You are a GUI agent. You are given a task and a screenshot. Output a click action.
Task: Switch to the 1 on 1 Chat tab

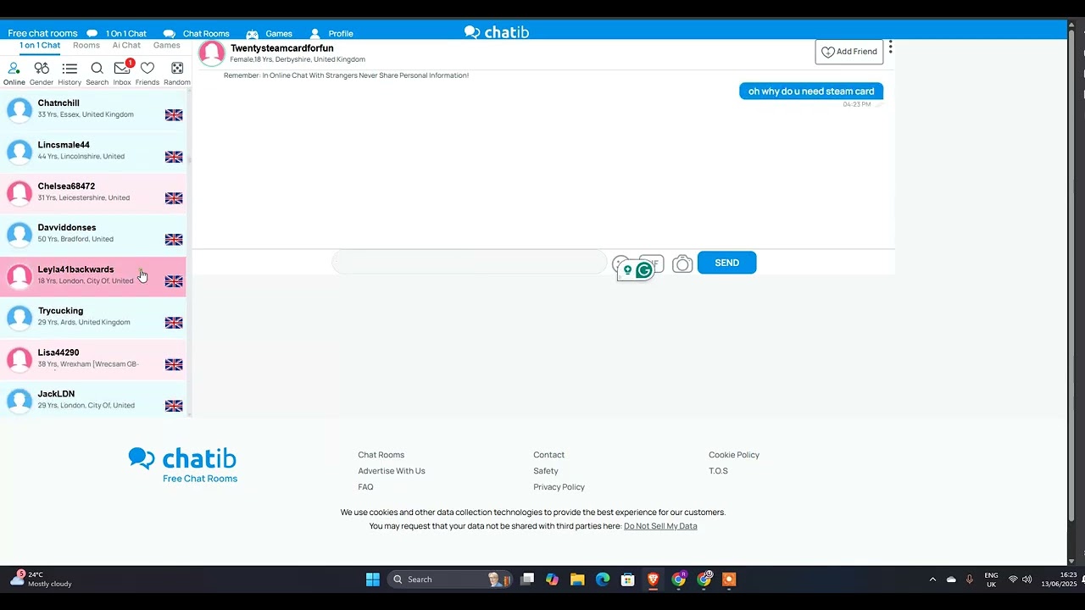pyautogui.click(x=40, y=45)
